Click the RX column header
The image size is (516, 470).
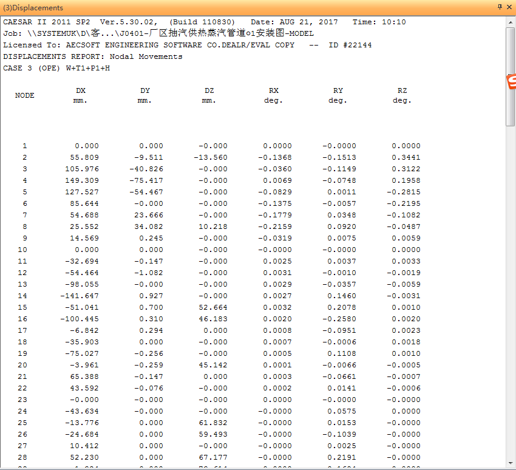[274, 90]
